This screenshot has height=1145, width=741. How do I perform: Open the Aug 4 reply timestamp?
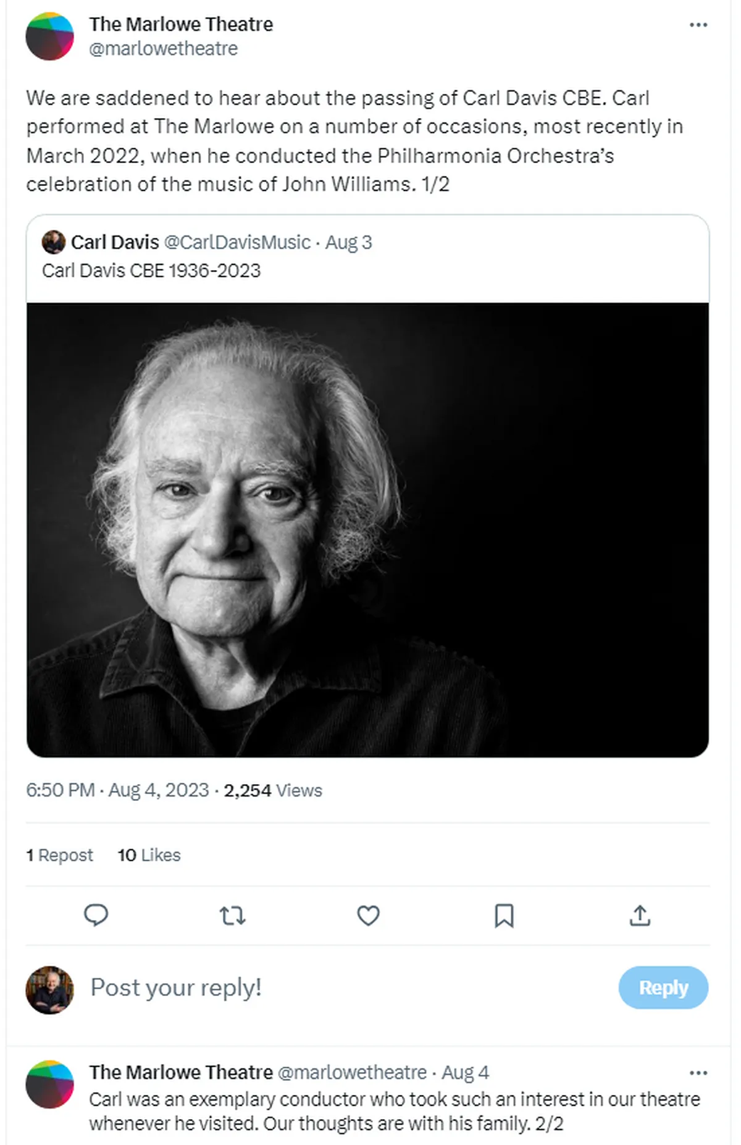click(465, 1072)
